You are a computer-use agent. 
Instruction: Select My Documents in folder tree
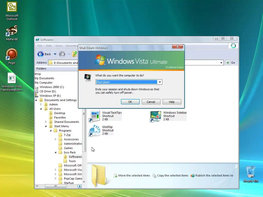[44, 78]
